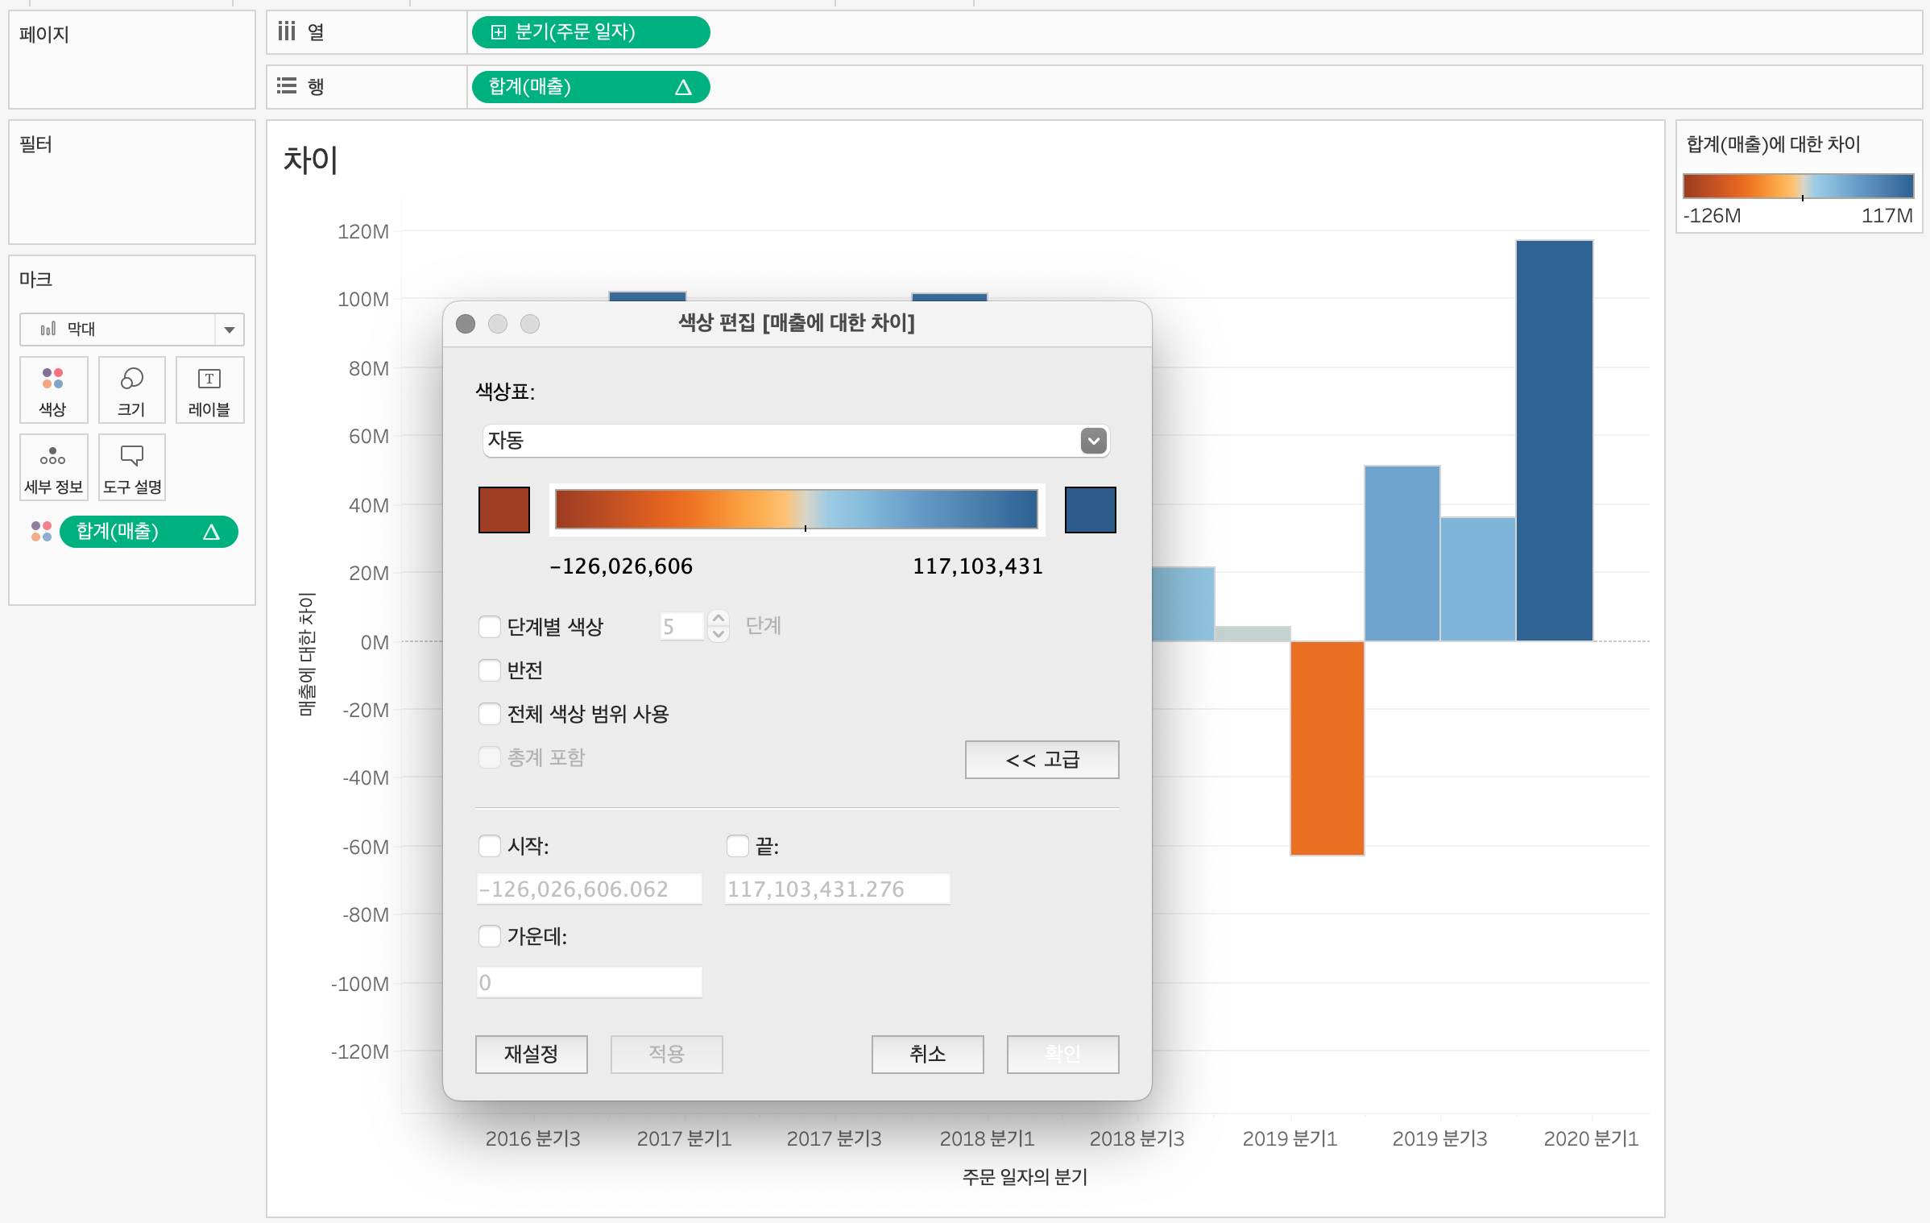The height and width of the screenshot is (1223, 1930).
Task: Collapse advanced options with << 고급 button
Action: 1042,760
